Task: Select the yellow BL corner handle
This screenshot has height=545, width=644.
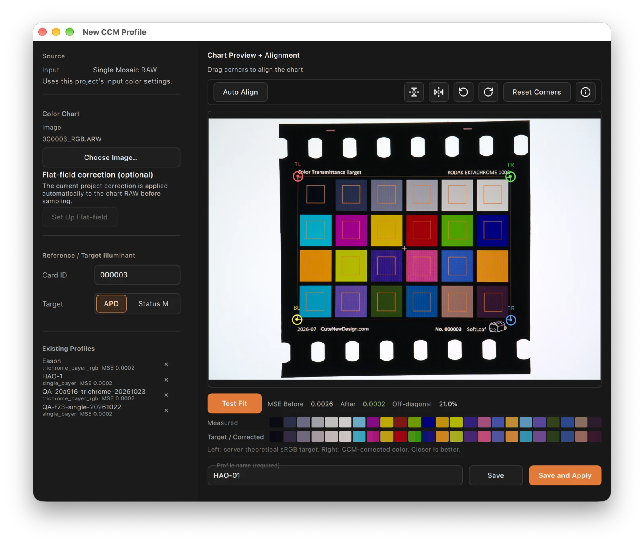Action: coord(297,320)
